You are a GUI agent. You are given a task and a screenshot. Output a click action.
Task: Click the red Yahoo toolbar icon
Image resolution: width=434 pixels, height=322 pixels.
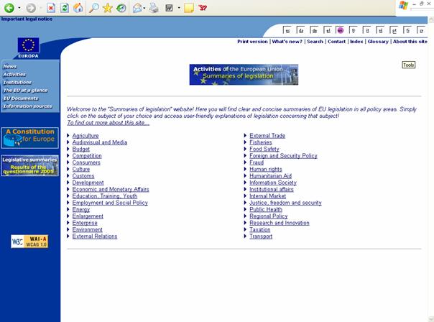(203, 8)
